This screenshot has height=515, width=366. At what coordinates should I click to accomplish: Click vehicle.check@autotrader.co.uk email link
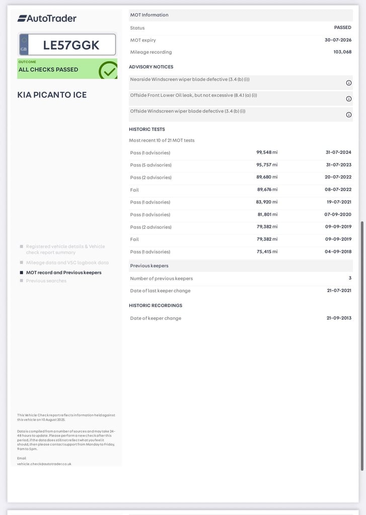(44, 464)
